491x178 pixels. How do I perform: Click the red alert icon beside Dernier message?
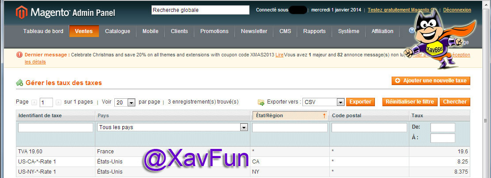pos(19,55)
